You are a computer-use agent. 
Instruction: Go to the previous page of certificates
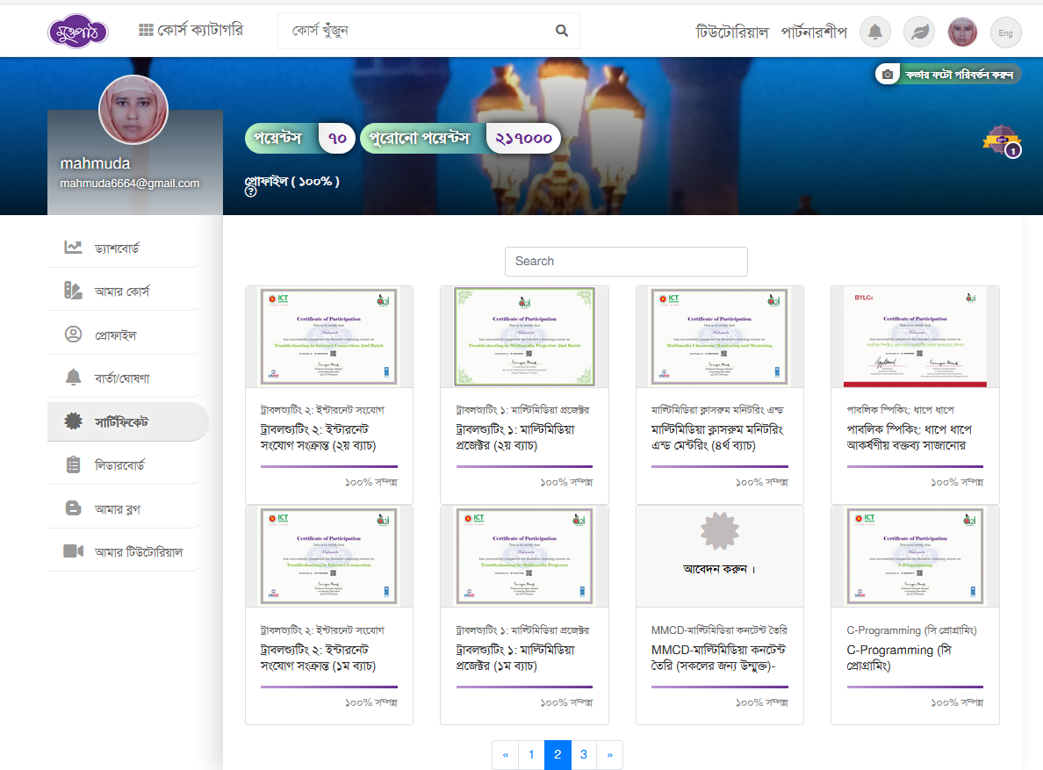point(506,755)
